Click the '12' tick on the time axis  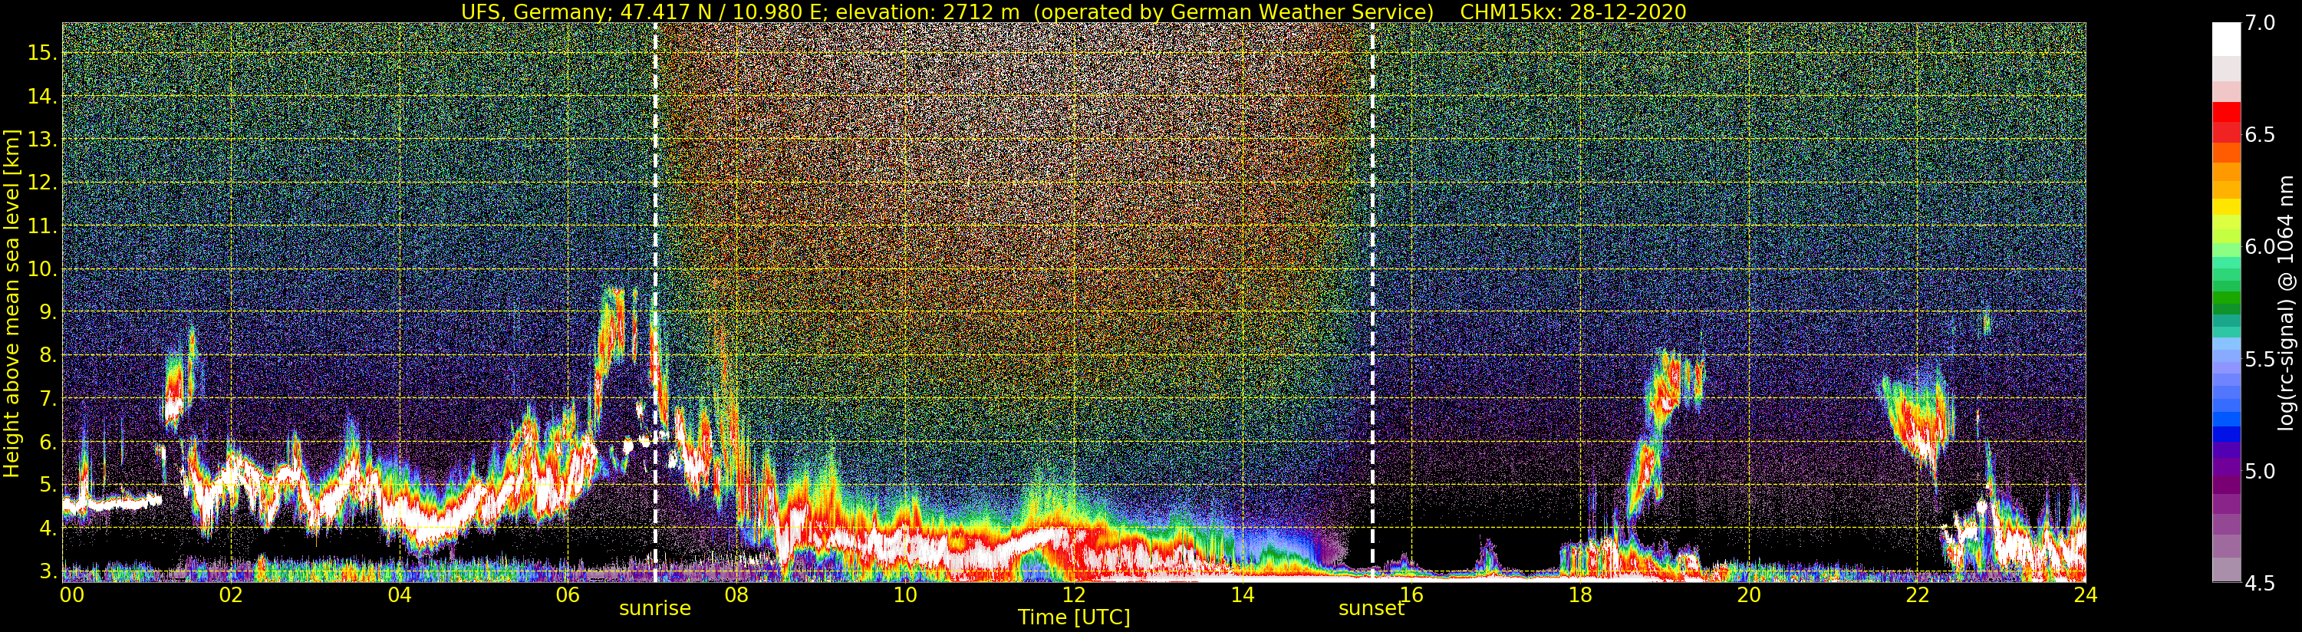[x=1073, y=594]
